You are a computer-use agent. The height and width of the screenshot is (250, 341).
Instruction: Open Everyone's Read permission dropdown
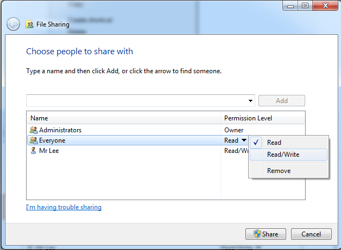click(236, 140)
